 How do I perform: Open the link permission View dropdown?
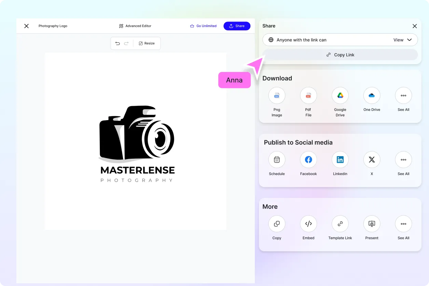[403, 40]
